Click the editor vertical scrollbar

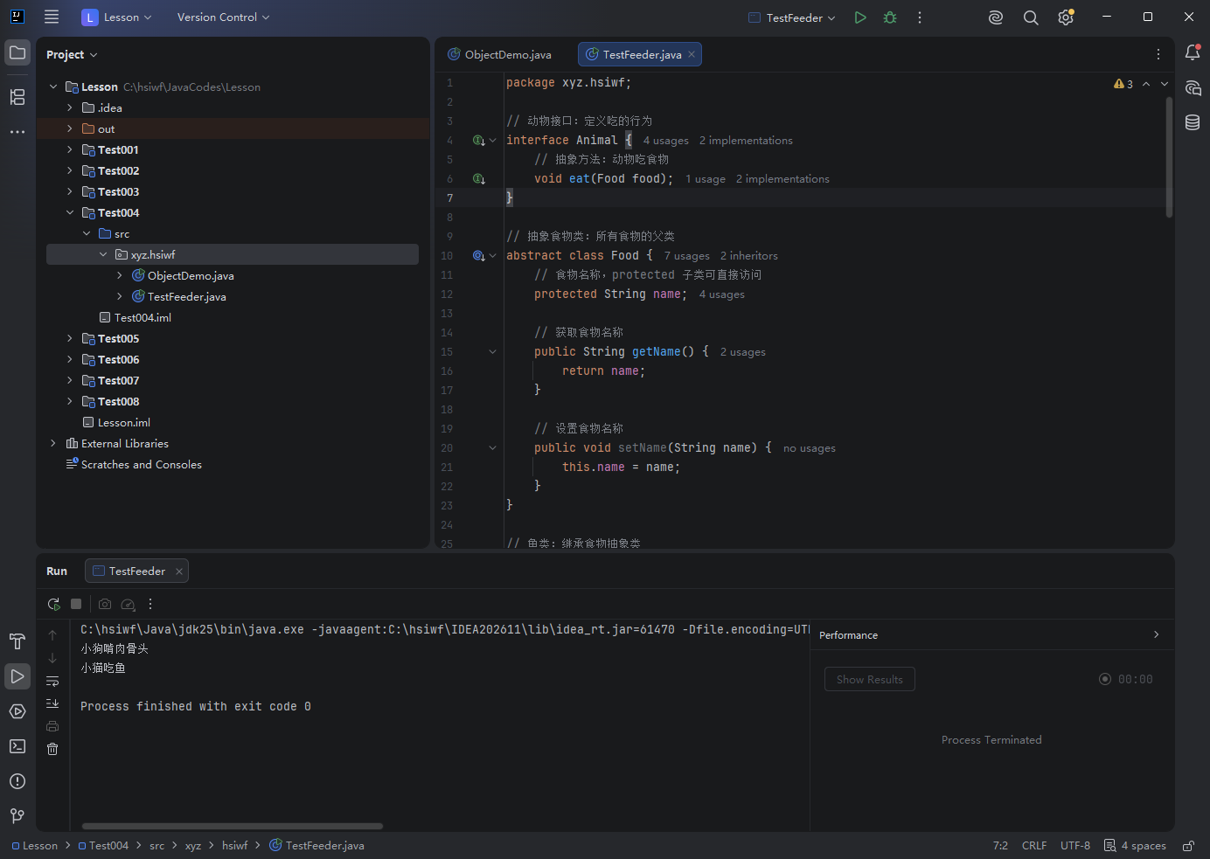point(1169,157)
